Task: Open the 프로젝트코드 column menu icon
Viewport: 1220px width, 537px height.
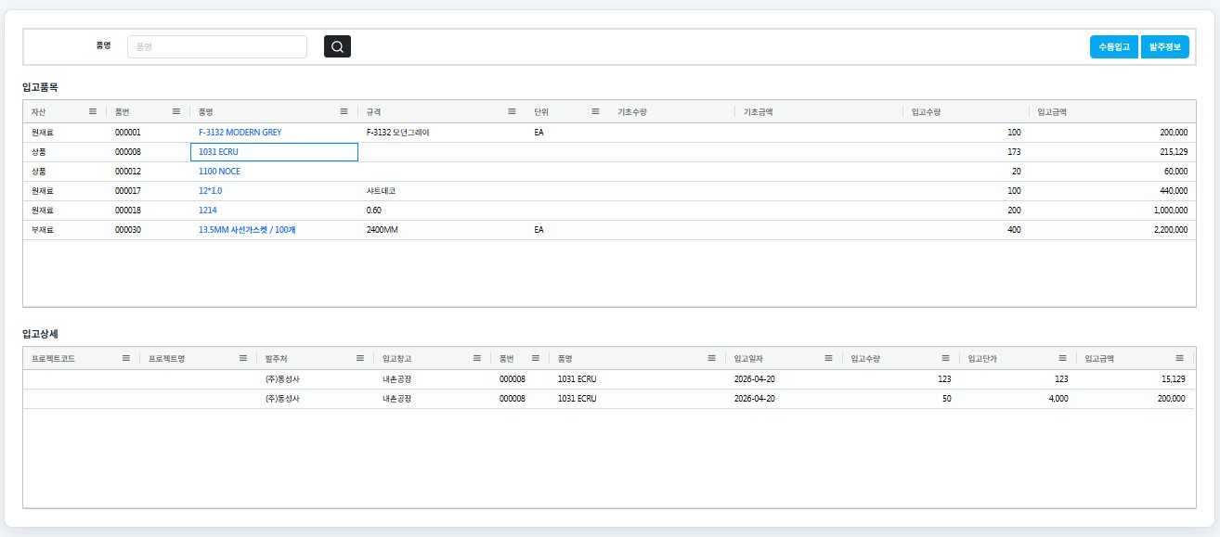Action: click(126, 358)
